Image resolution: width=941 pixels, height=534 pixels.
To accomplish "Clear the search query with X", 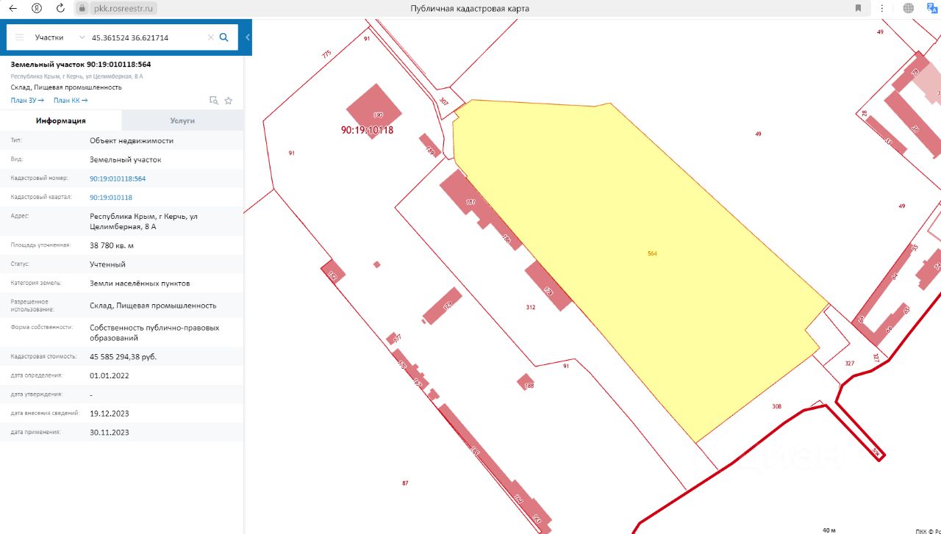I will 210,37.
